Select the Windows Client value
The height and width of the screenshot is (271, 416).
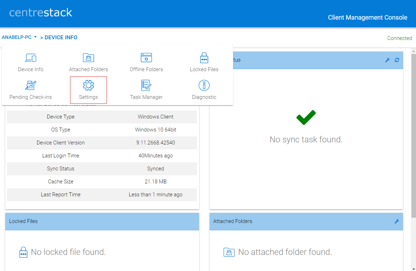pyautogui.click(x=156, y=117)
